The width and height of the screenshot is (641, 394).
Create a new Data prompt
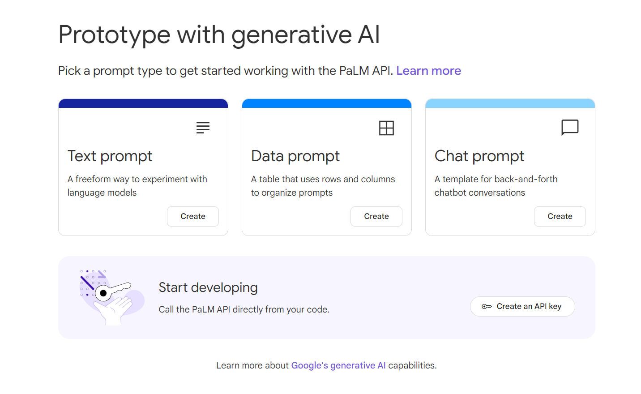click(376, 216)
